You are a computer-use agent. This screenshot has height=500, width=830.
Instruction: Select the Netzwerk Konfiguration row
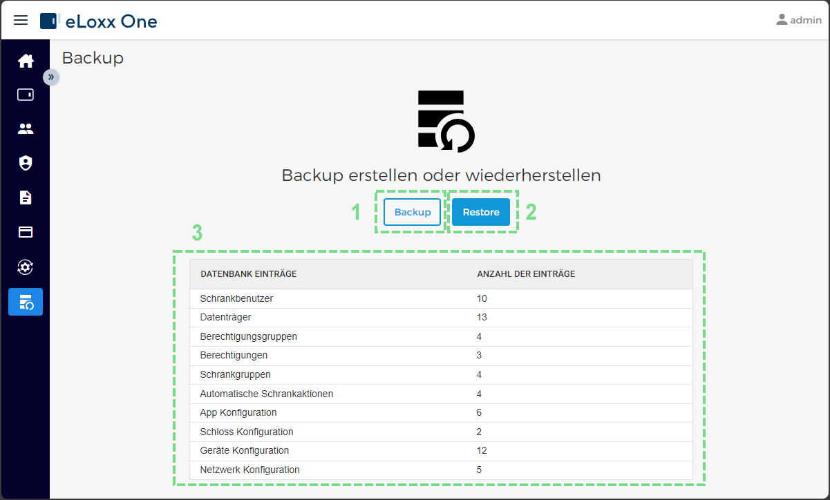(441, 470)
